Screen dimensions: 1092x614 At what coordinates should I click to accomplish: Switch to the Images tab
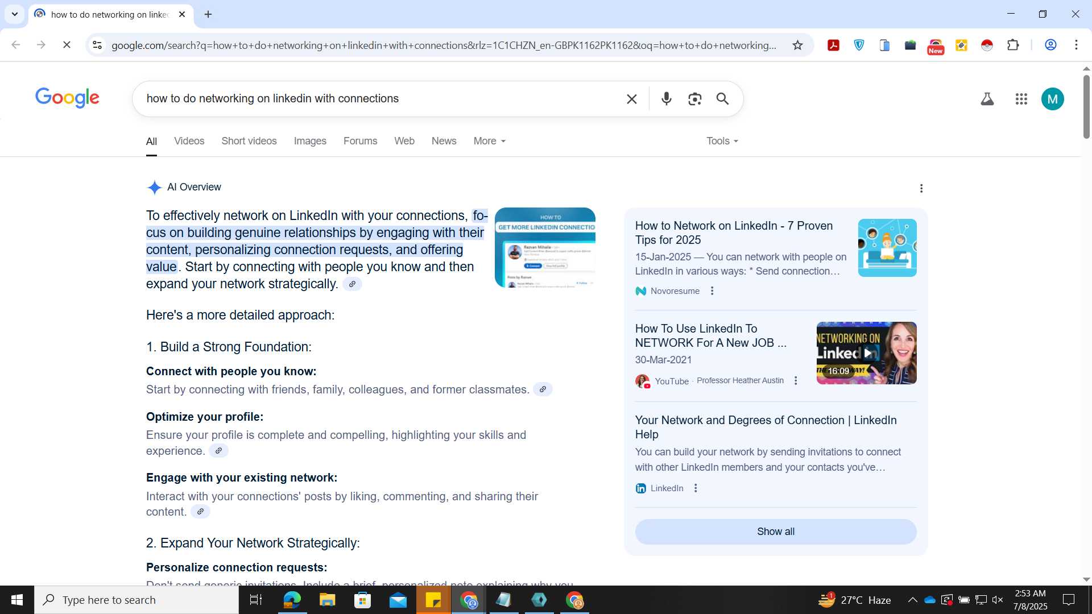click(x=310, y=141)
